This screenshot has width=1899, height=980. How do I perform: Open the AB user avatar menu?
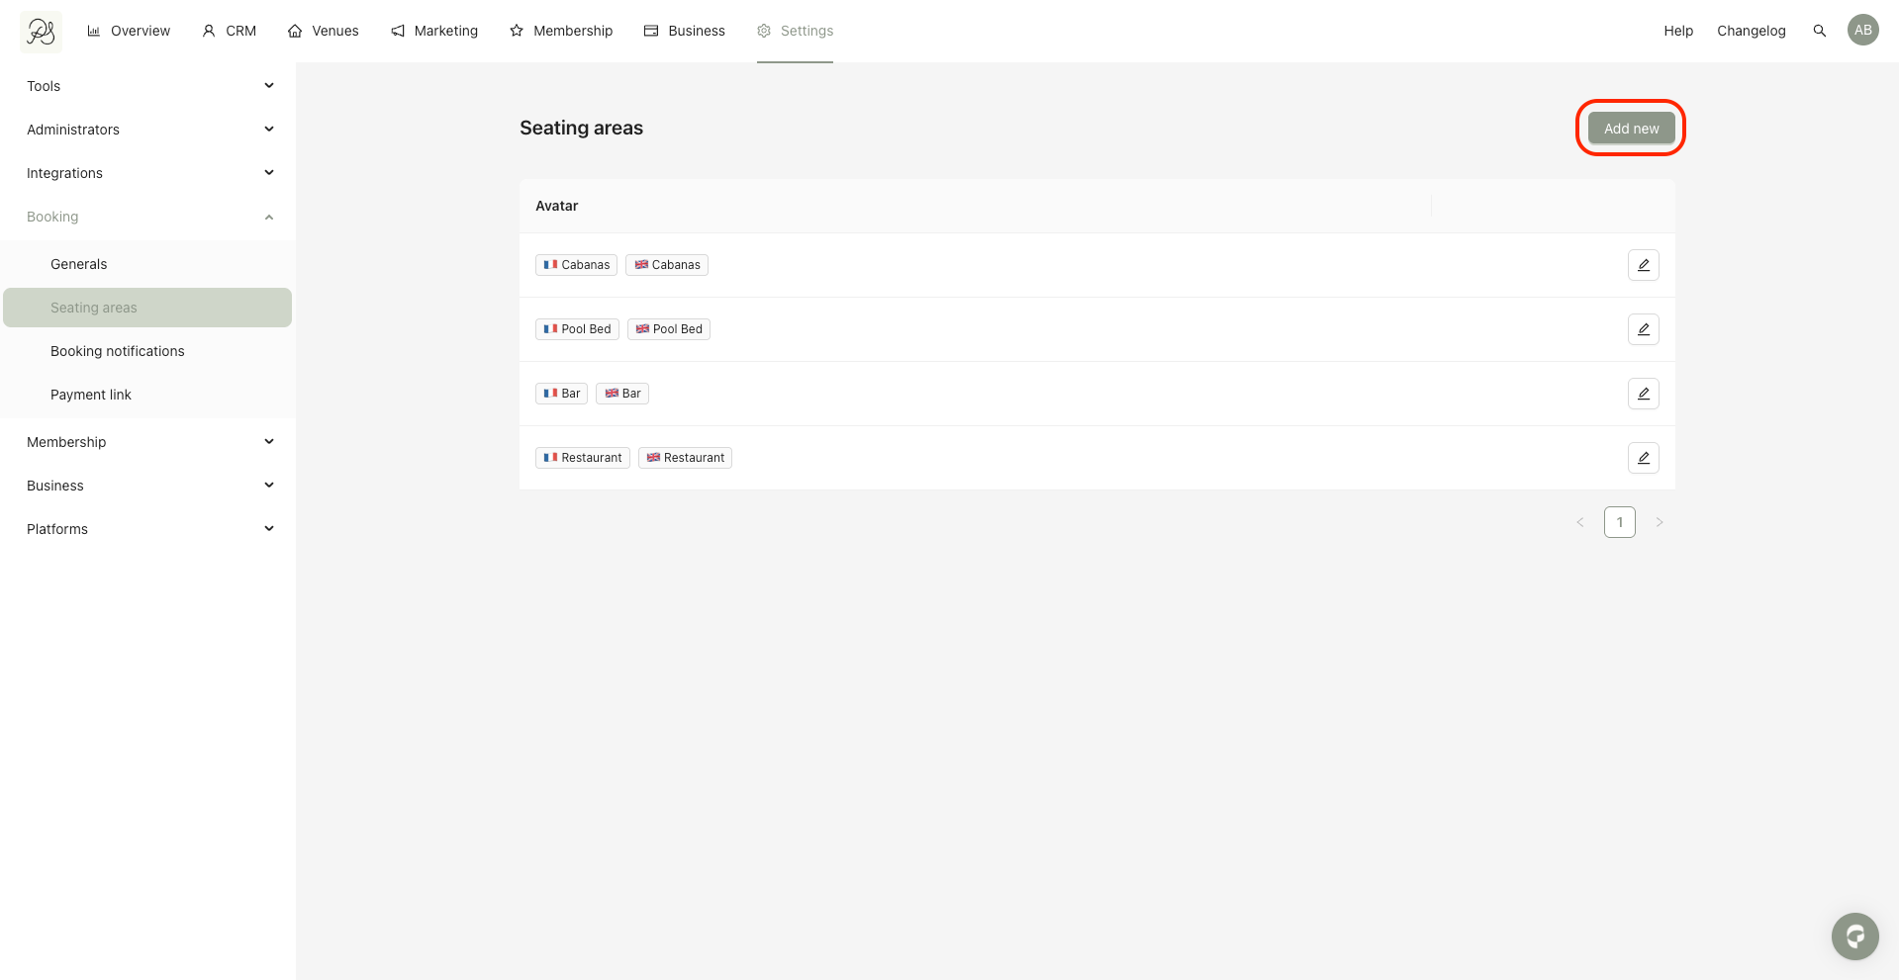(x=1862, y=31)
